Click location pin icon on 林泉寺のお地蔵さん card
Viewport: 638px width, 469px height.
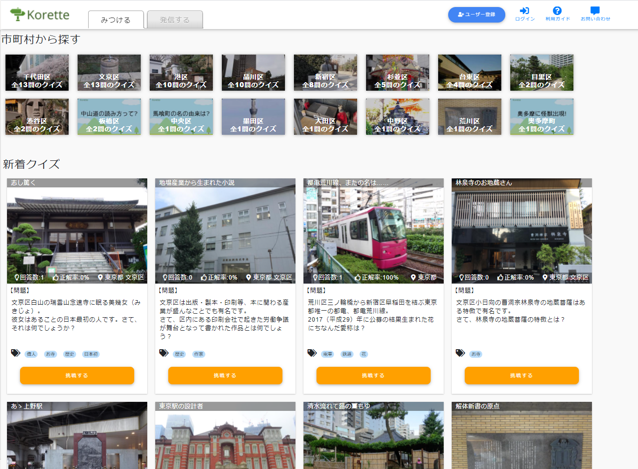(x=544, y=277)
